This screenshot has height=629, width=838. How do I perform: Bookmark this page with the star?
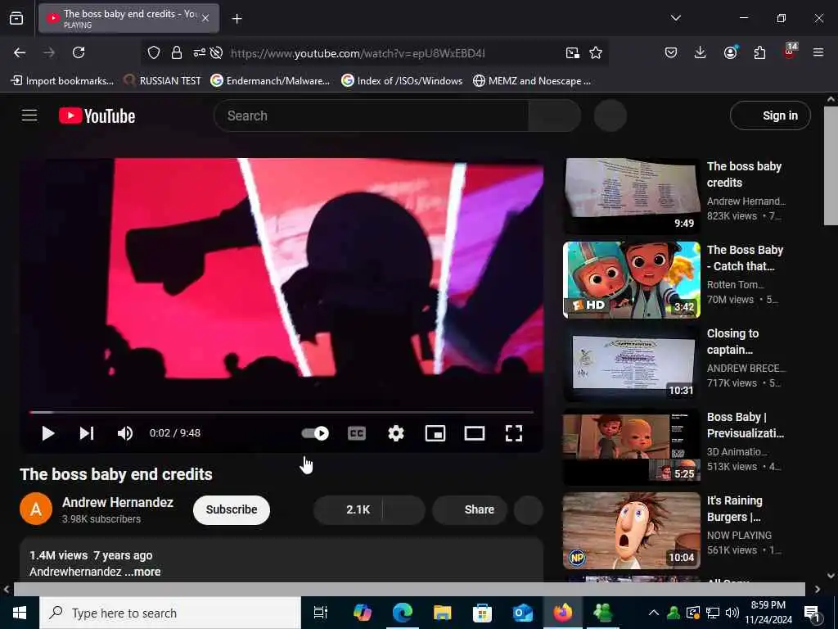(x=596, y=52)
